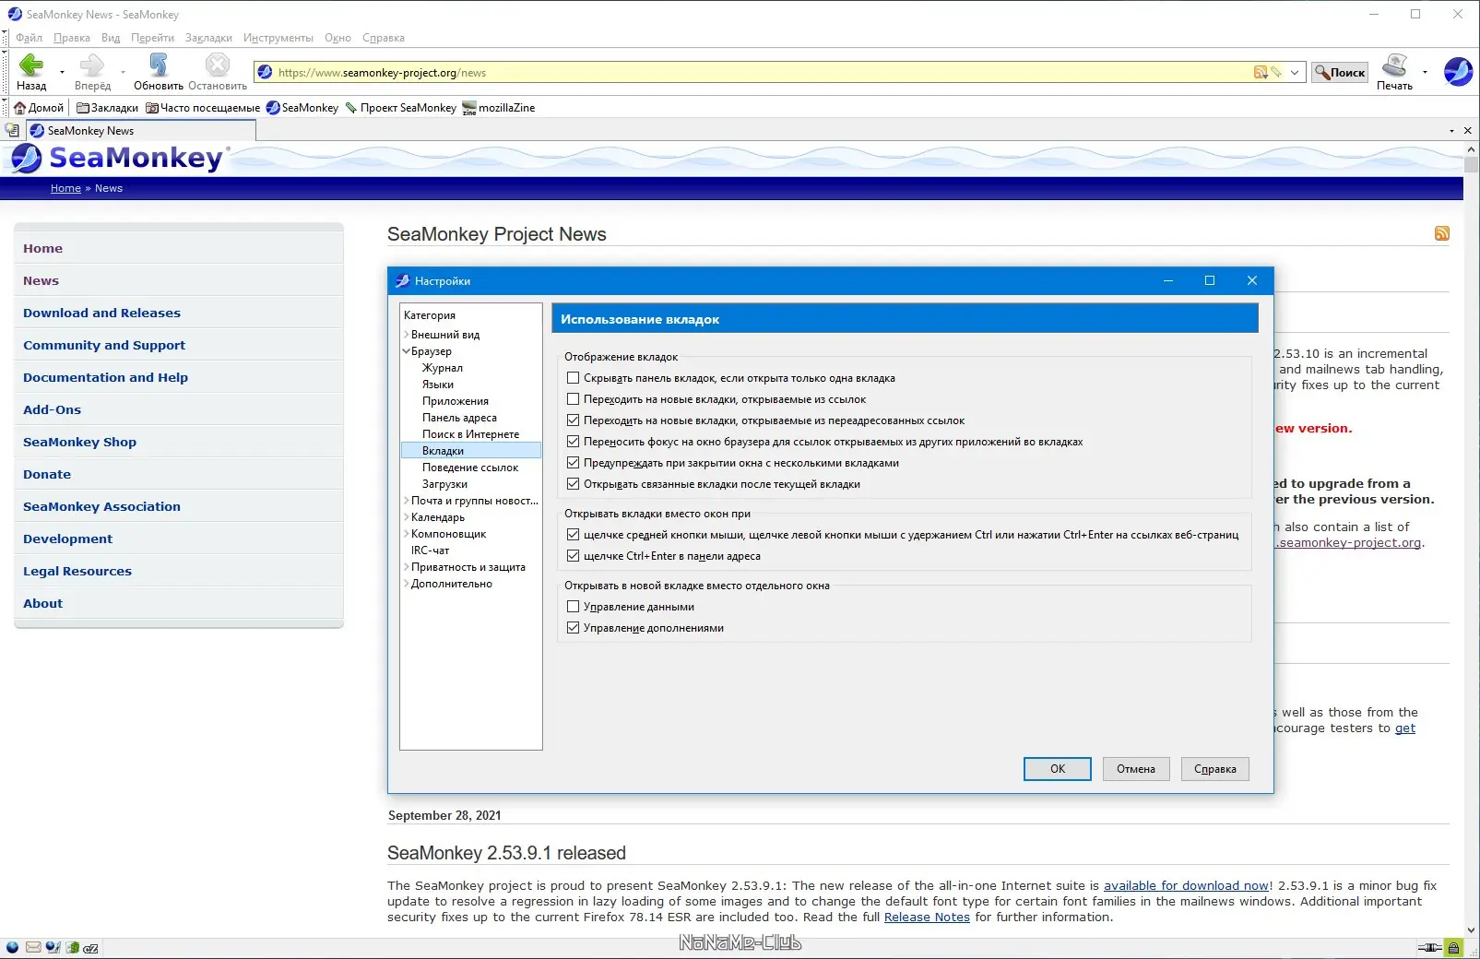Click the online/offline connection icon in the status bar
This screenshot has height=959, width=1480.
[x=1429, y=947]
